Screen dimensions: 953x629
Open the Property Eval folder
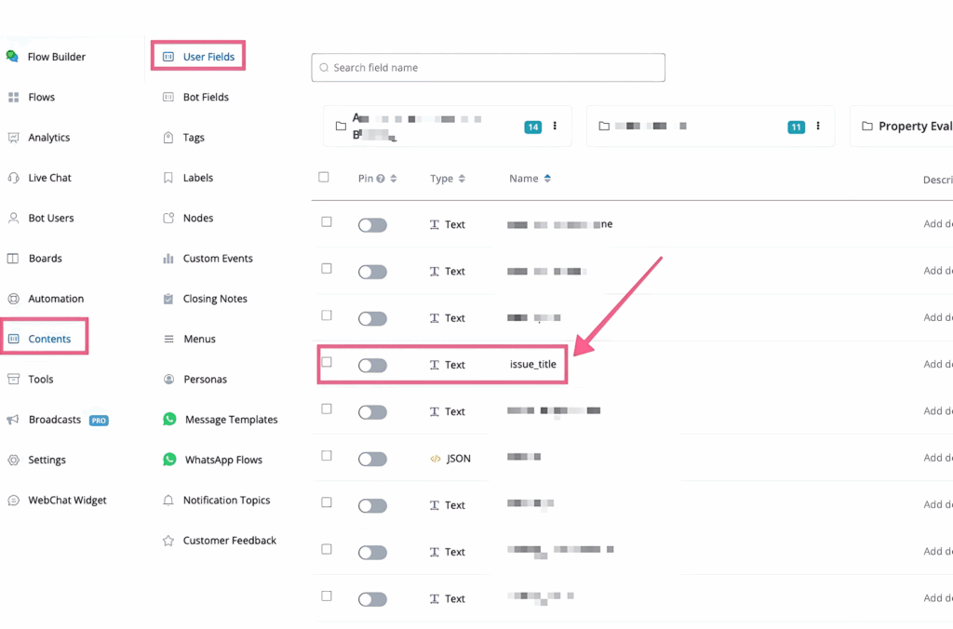[907, 127]
